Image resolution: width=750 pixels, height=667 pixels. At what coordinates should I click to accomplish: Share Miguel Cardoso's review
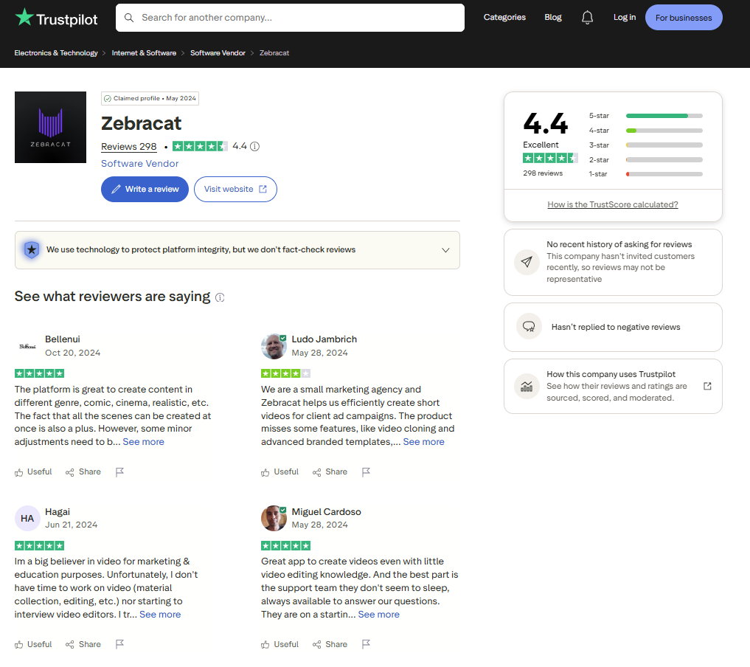[330, 645]
